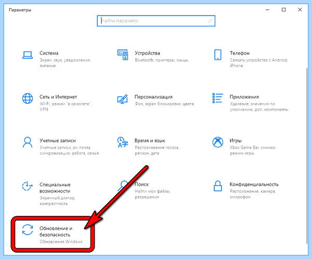Click the magnifier icon in search box
Viewport: 312px width, 259px height.
[x=210, y=21]
